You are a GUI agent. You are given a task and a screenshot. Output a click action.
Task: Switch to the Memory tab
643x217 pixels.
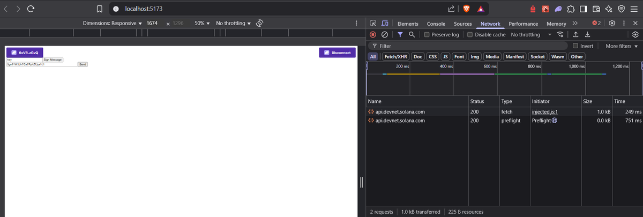point(556,24)
